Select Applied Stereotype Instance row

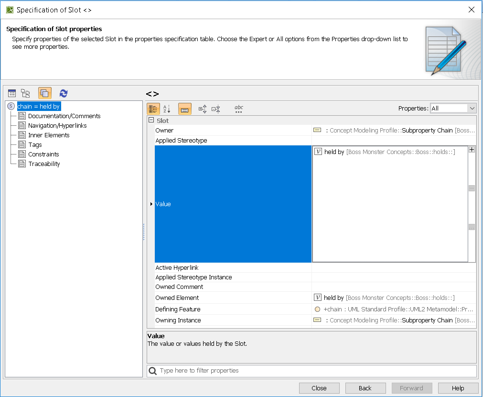point(315,277)
